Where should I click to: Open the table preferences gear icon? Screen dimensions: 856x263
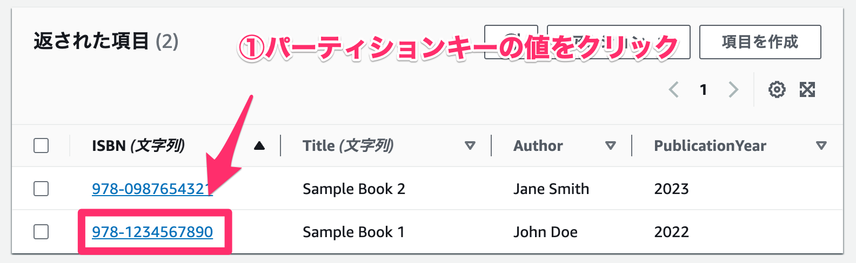[x=777, y=89]
